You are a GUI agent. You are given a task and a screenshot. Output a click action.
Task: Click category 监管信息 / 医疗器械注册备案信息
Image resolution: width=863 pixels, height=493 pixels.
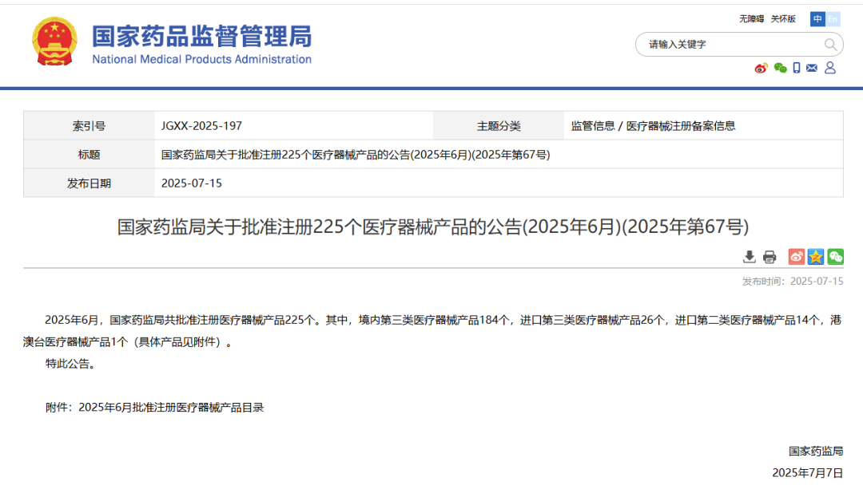[654, 126]
